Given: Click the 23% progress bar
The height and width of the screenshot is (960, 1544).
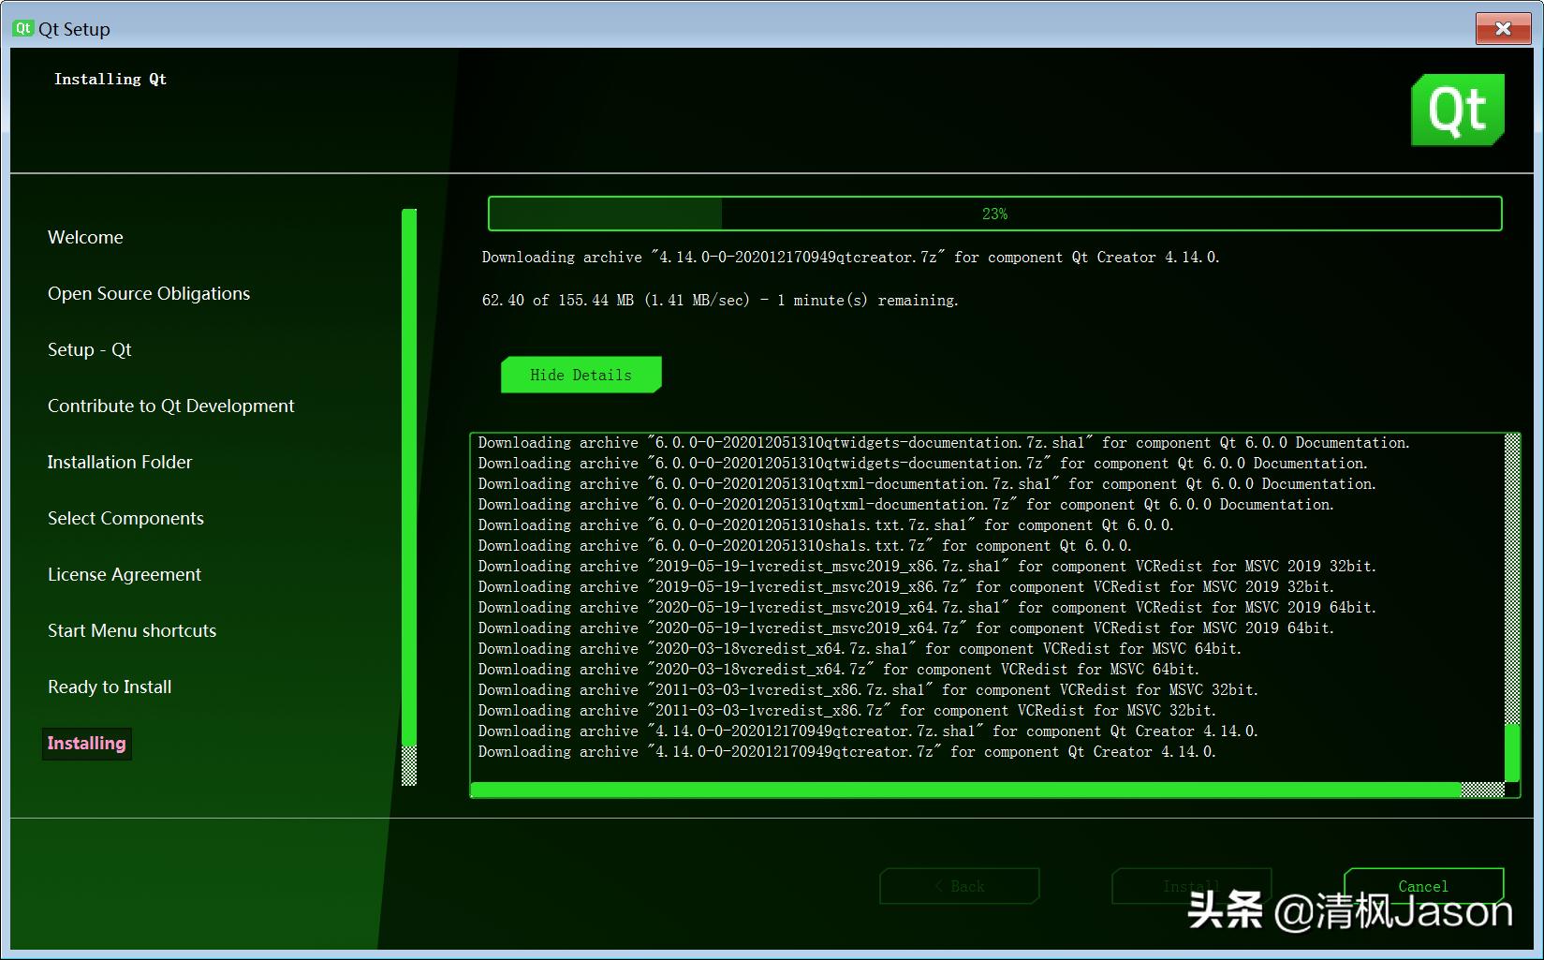Looking at the screenshot, I should point(996,214).
